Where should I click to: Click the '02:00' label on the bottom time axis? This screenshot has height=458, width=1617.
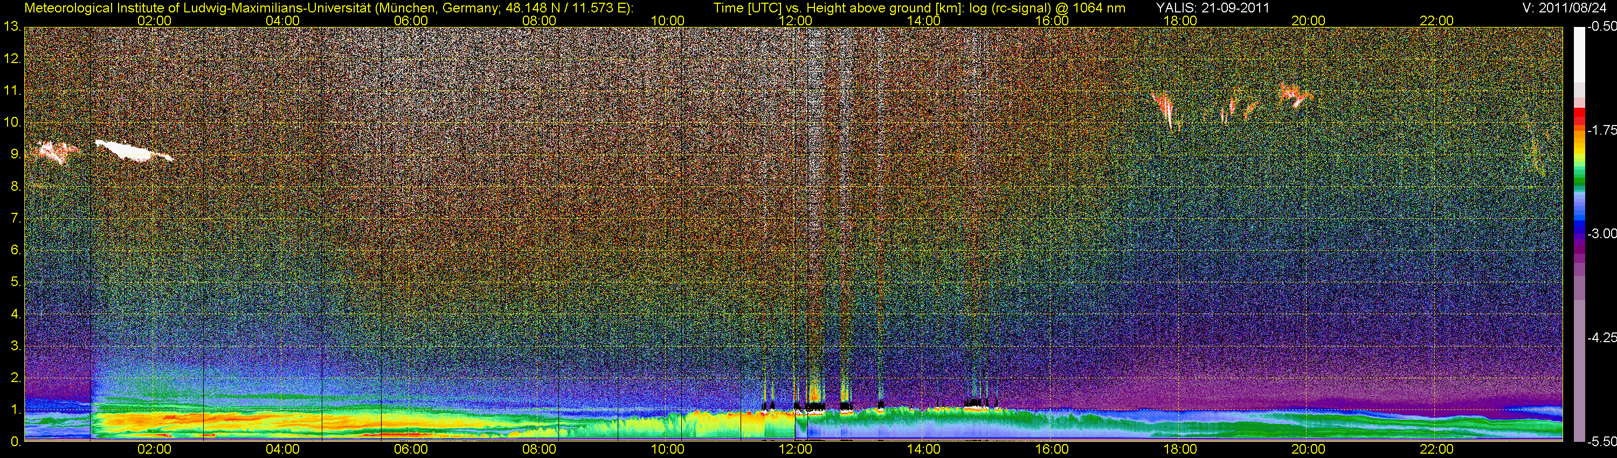pyautogui.click(x=154, y=449)
